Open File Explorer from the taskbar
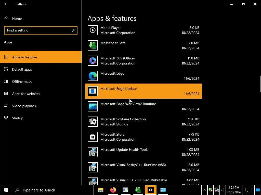Screen dimensions: 261x195 coord(100,190)
